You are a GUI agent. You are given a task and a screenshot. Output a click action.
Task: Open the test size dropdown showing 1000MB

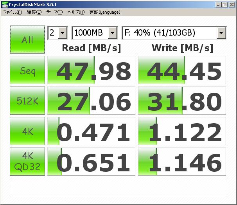[95, 33]
